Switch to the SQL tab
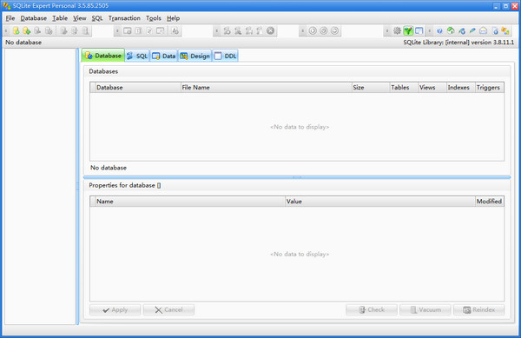The height and width of the screenshot is (338, 521). pyautogui.click(x=137, y=56)
